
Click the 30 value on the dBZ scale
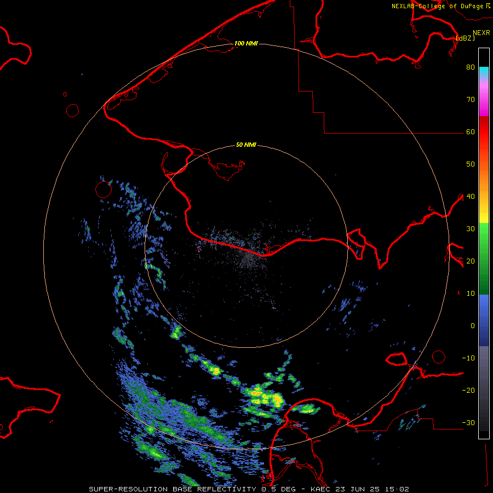pyautogui.click(x=471, y=228)
